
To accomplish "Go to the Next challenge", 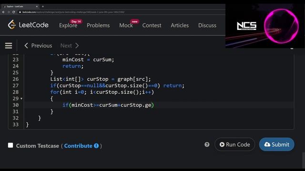I will [x=70, y=46].
